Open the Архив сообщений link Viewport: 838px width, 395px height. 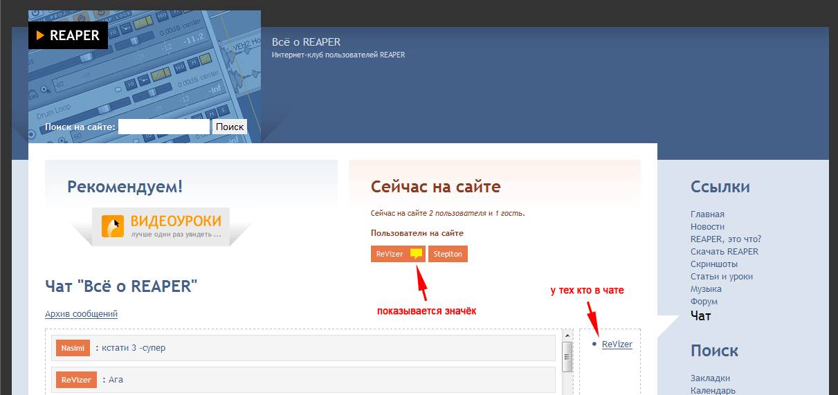[x=81, y=314]
